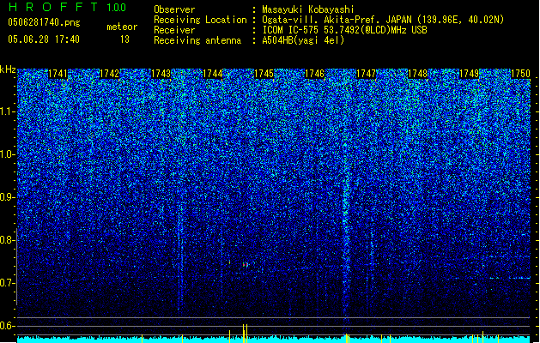Click the 1745 time marker
This screenshot has height=343, width=540.
[264, 74]
